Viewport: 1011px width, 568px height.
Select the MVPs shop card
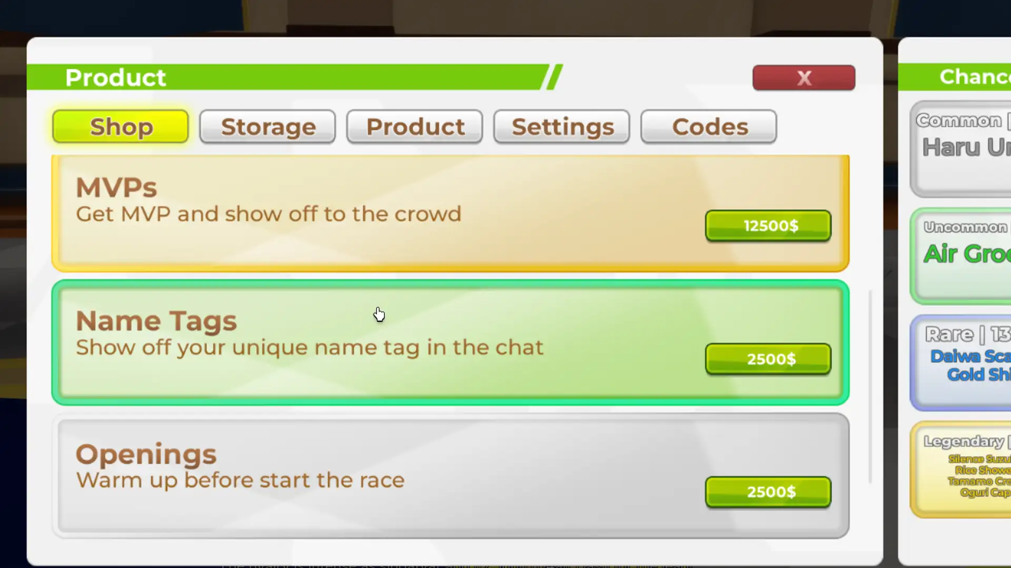(450, 213)
